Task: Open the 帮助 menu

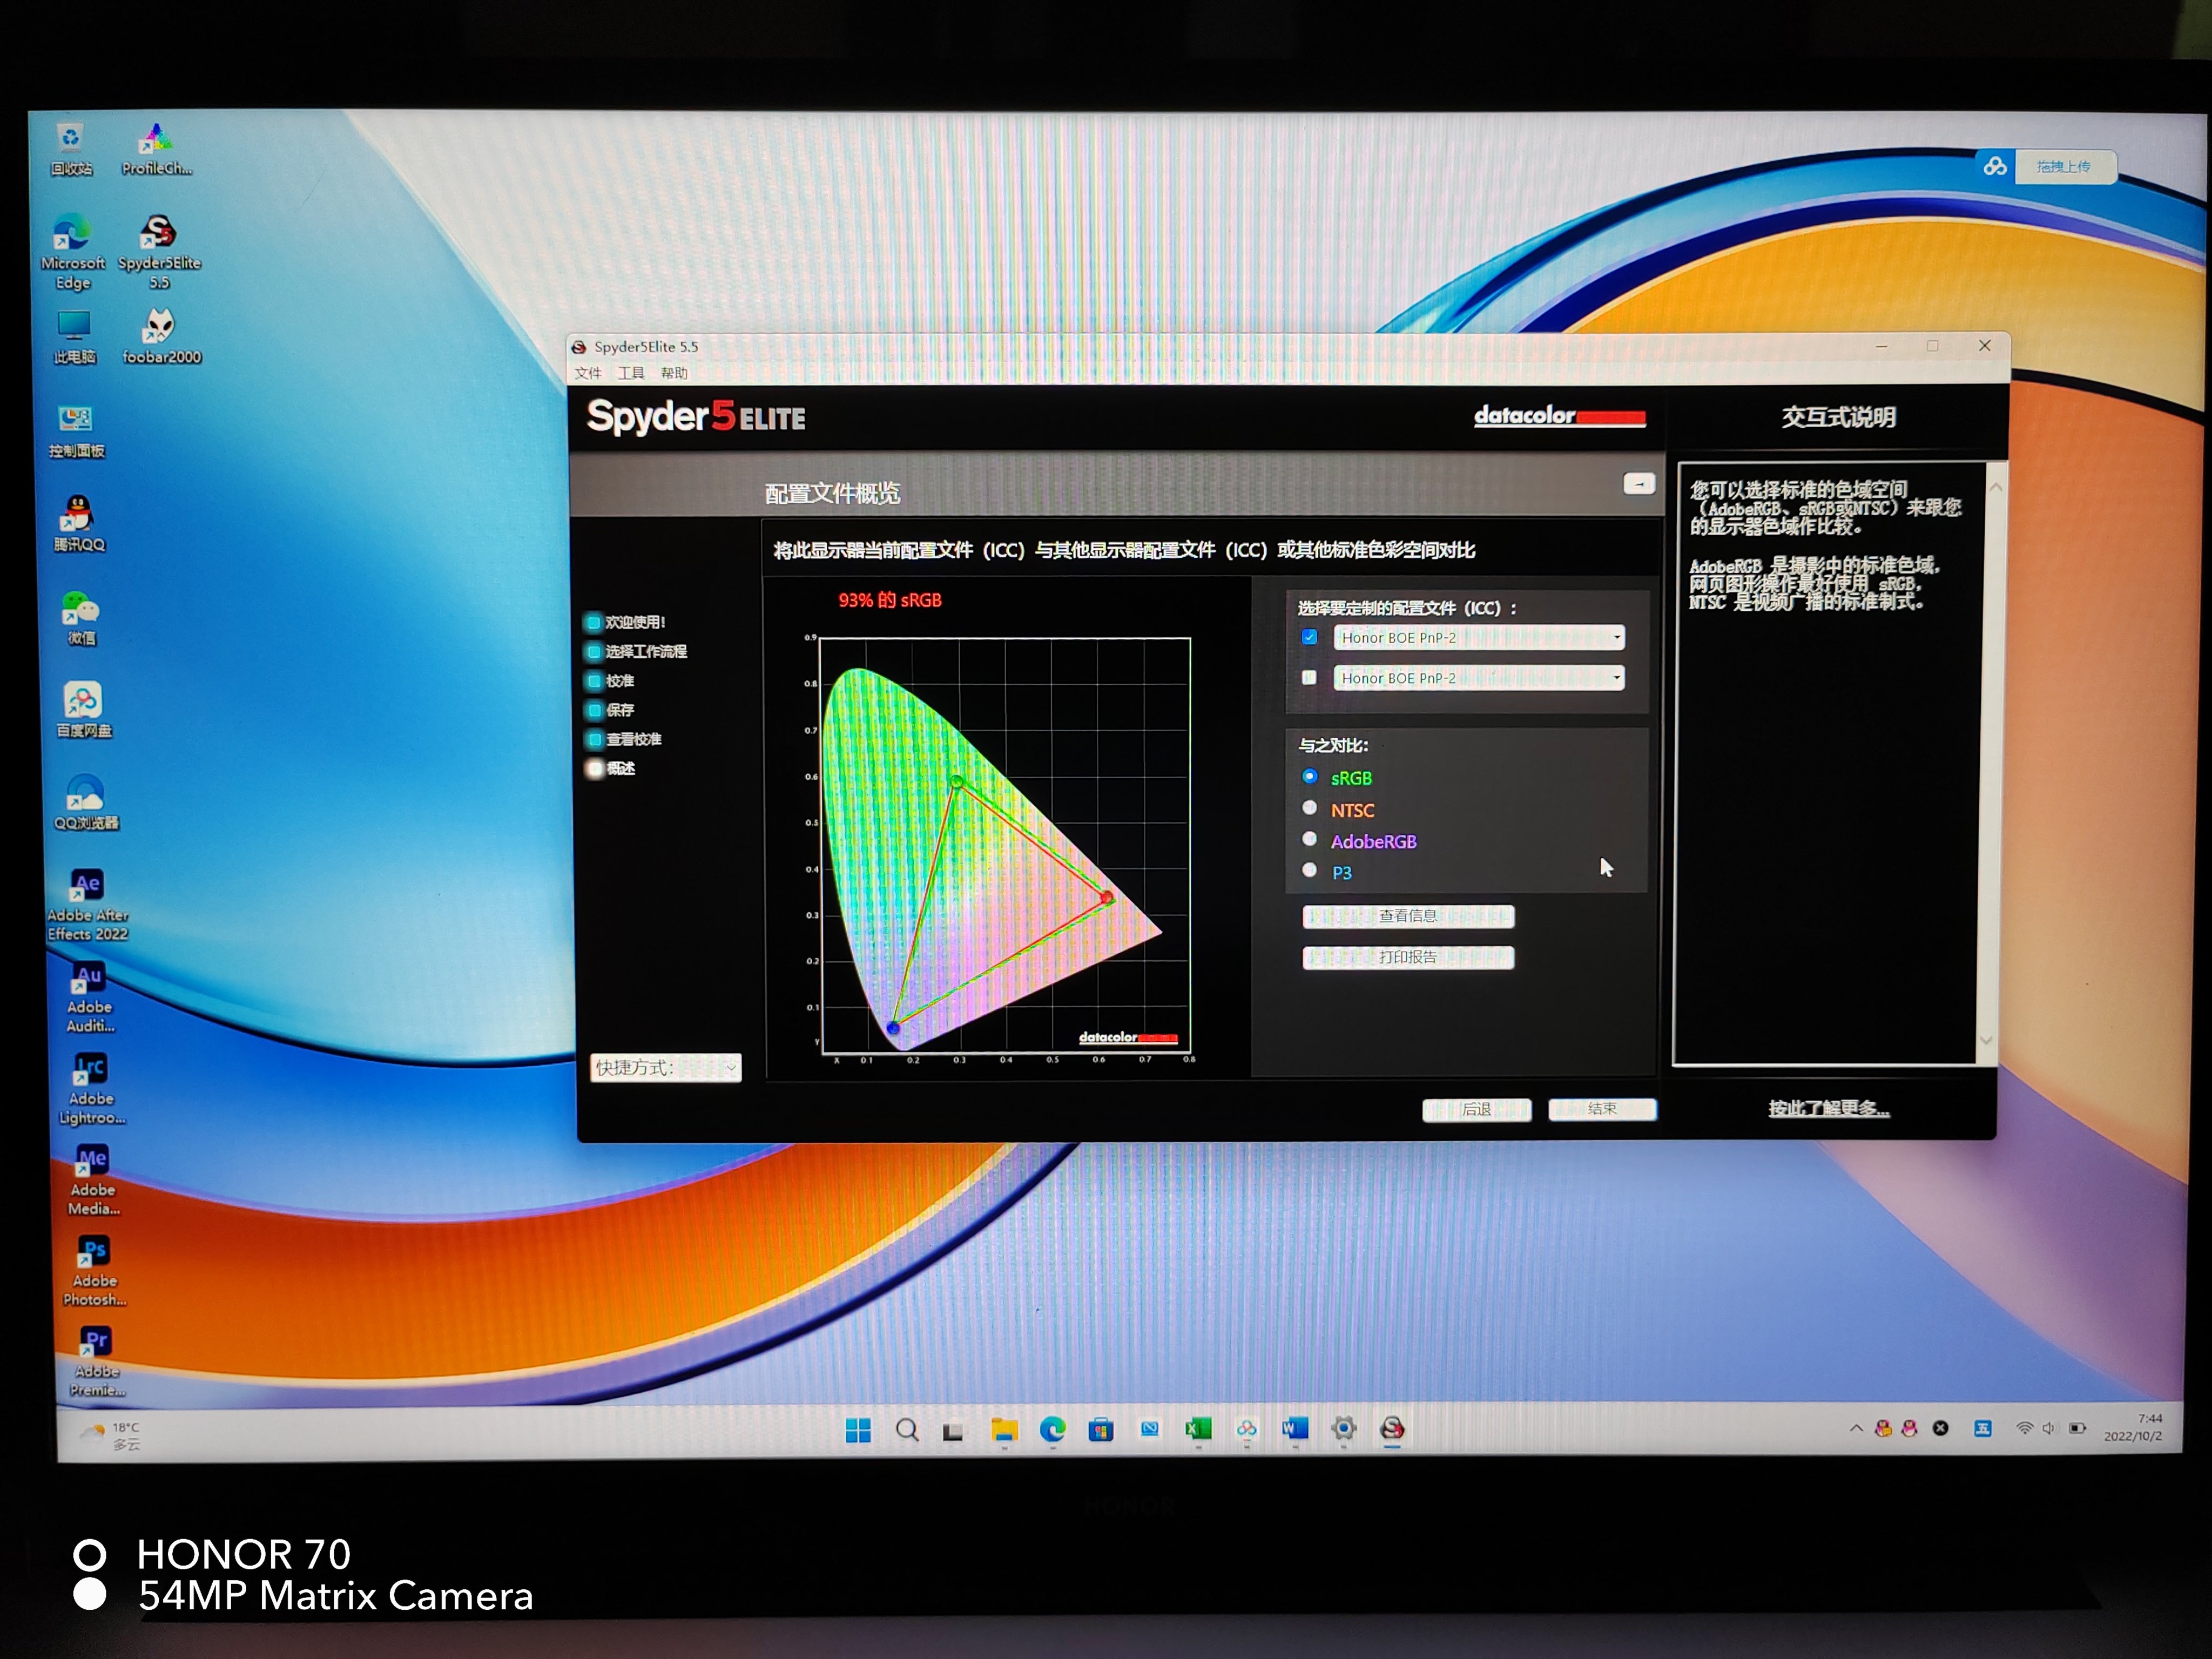Action: [x=674, y=373]
